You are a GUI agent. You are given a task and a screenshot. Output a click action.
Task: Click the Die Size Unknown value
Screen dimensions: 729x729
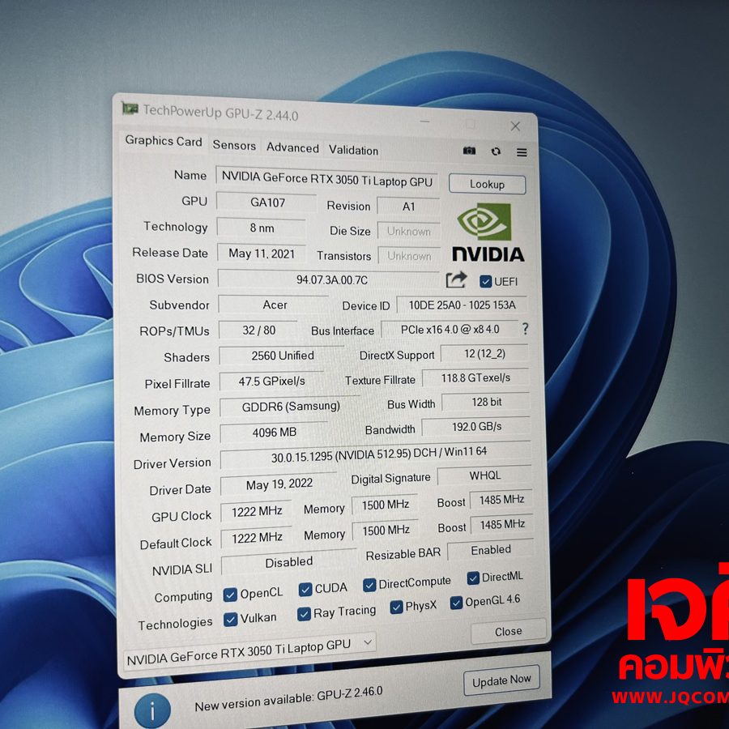click(x=409, y=231)
